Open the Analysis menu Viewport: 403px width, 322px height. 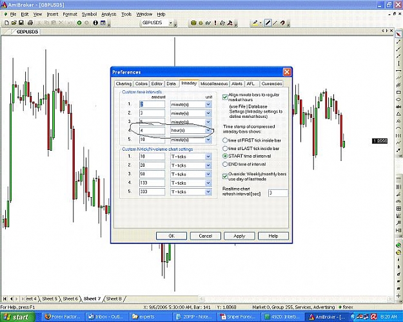pyautogui.click(x=109, y=14)
